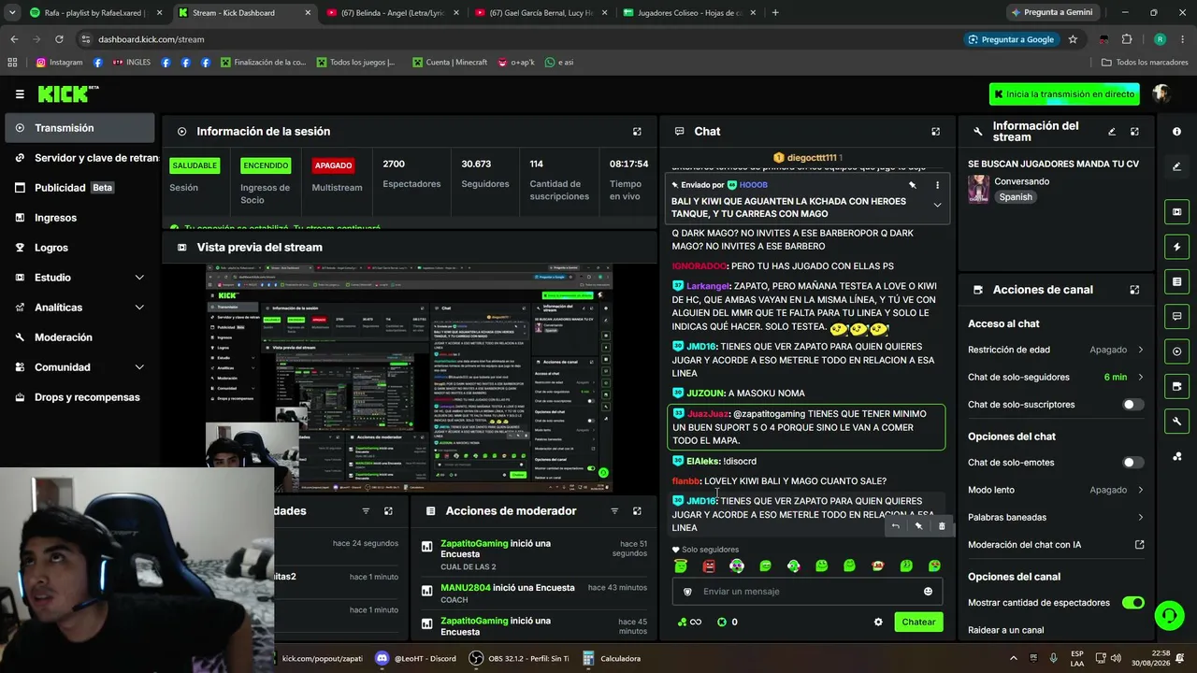
Task: Filter the Acciones de moderador list
Action: click(x=614, y=511)
